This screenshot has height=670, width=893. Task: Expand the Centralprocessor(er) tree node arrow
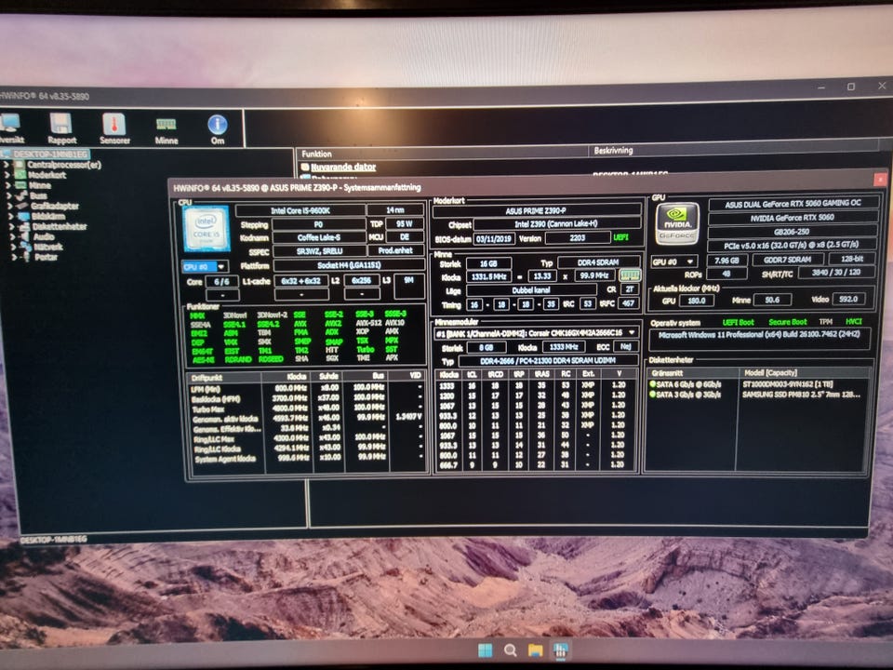click(7, 165)
